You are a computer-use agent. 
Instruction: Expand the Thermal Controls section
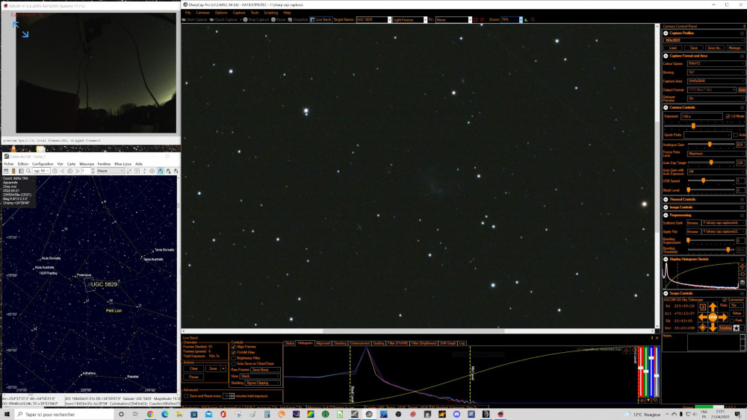(x=666, y=199)
